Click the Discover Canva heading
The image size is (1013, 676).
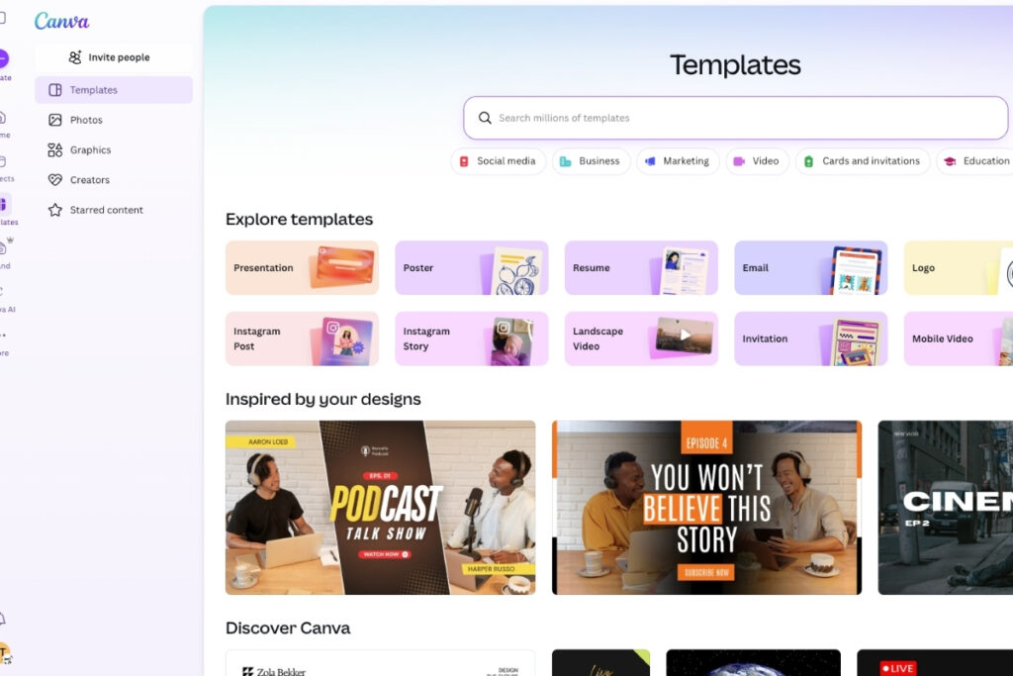(x=288, y=628)
